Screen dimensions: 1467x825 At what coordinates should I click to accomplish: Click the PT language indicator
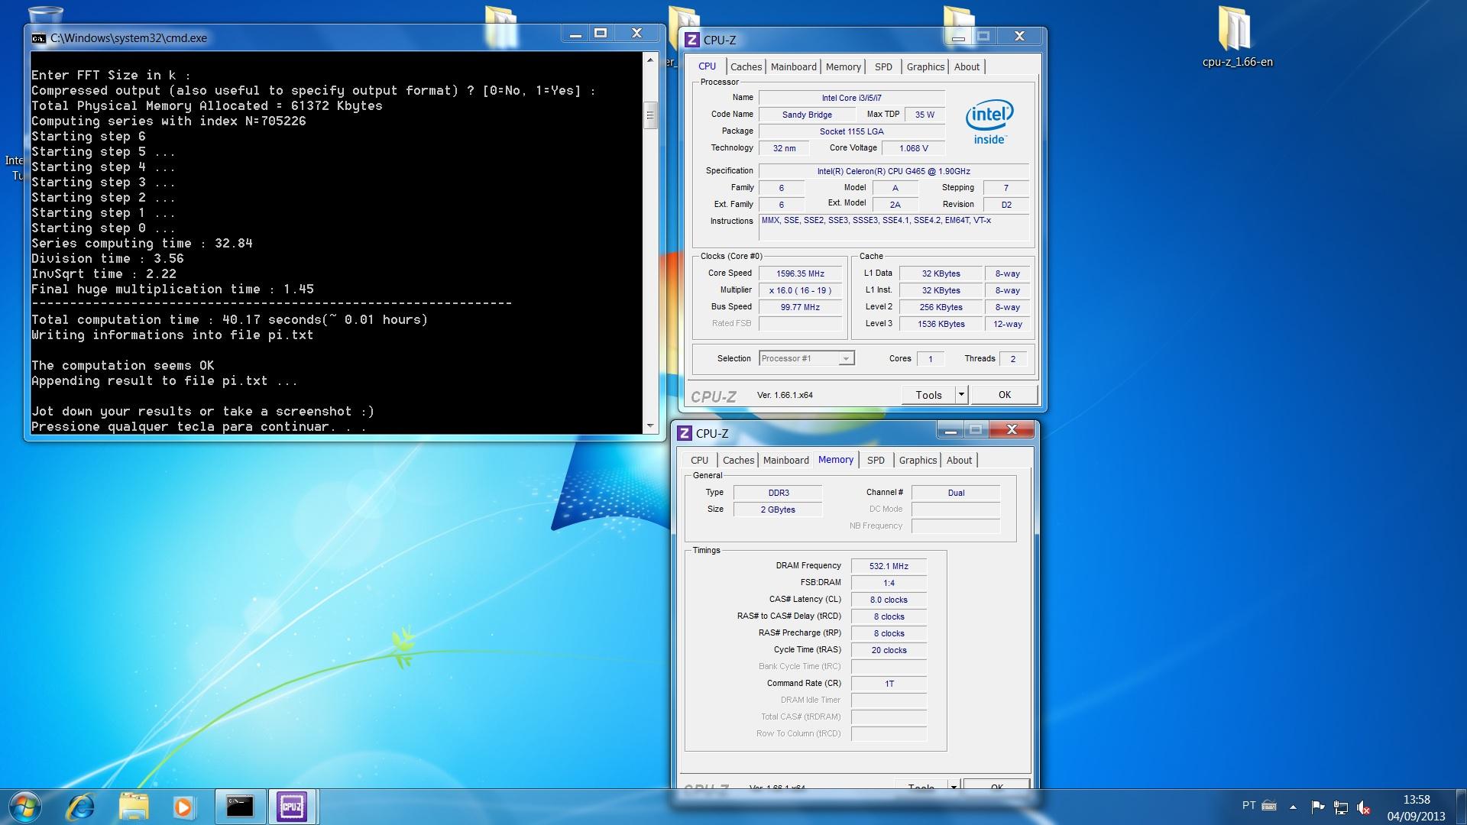point(1248,805)
